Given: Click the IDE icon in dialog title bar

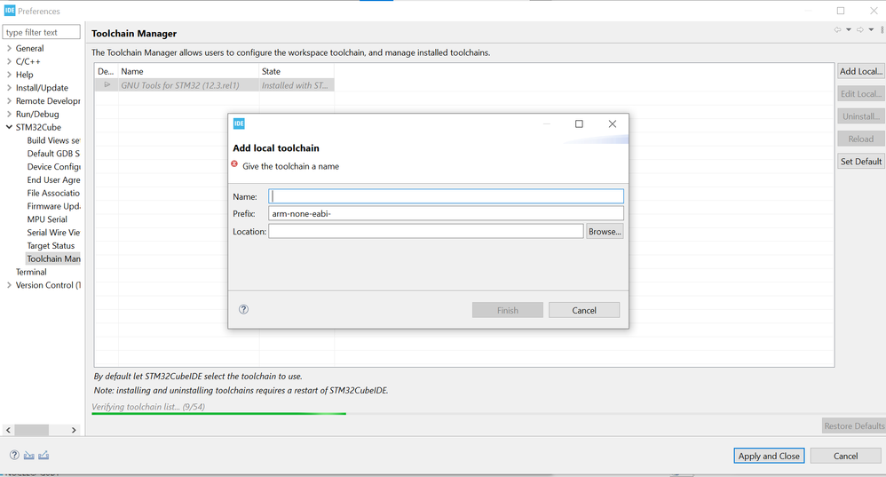Looking at the screenshot, I should point(239,123).
